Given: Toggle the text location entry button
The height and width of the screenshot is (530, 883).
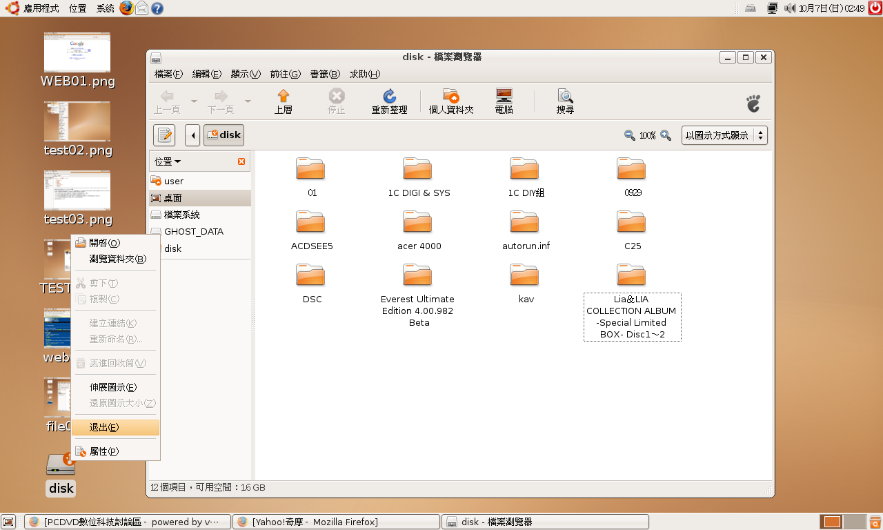Looking at the screenshot, I should (x=164, y=135).
